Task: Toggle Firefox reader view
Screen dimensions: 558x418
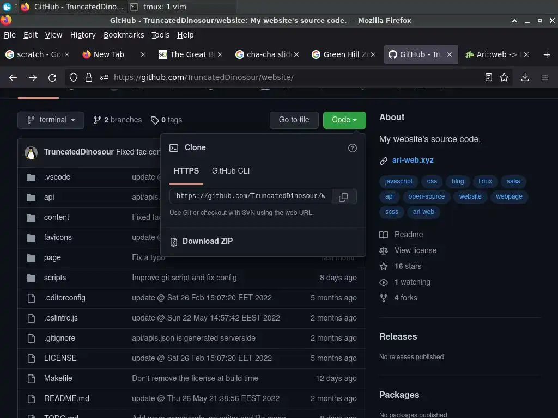Action: pyautogui.click(x=489, y=77)
